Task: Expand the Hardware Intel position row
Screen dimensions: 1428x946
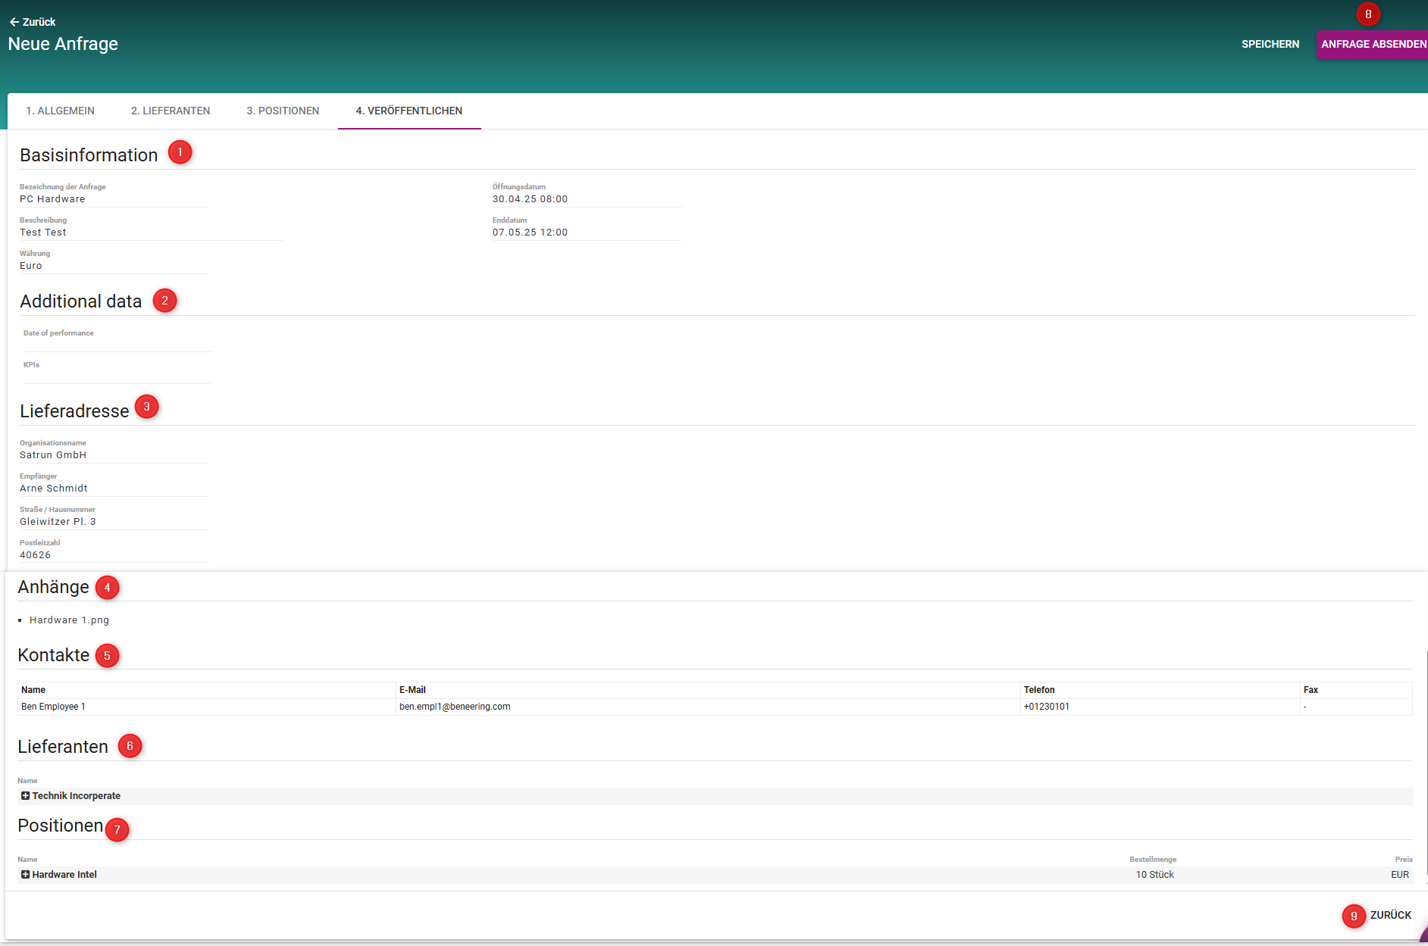Action: click(25, 875)
